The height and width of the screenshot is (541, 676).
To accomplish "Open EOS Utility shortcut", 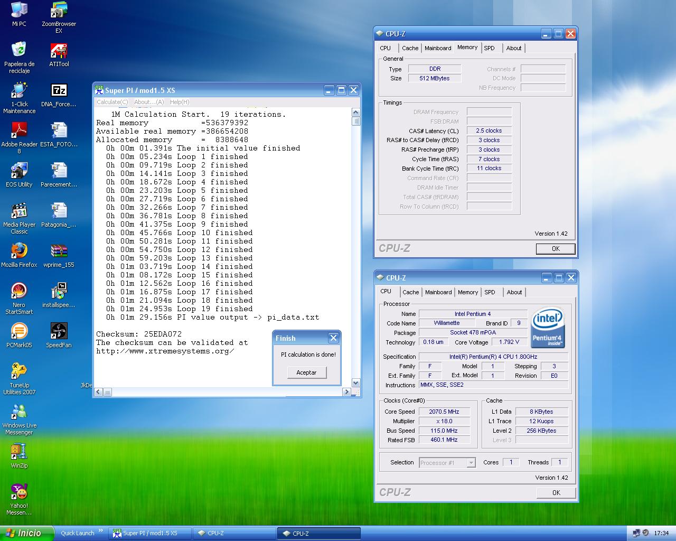I will tap(19, 175).
